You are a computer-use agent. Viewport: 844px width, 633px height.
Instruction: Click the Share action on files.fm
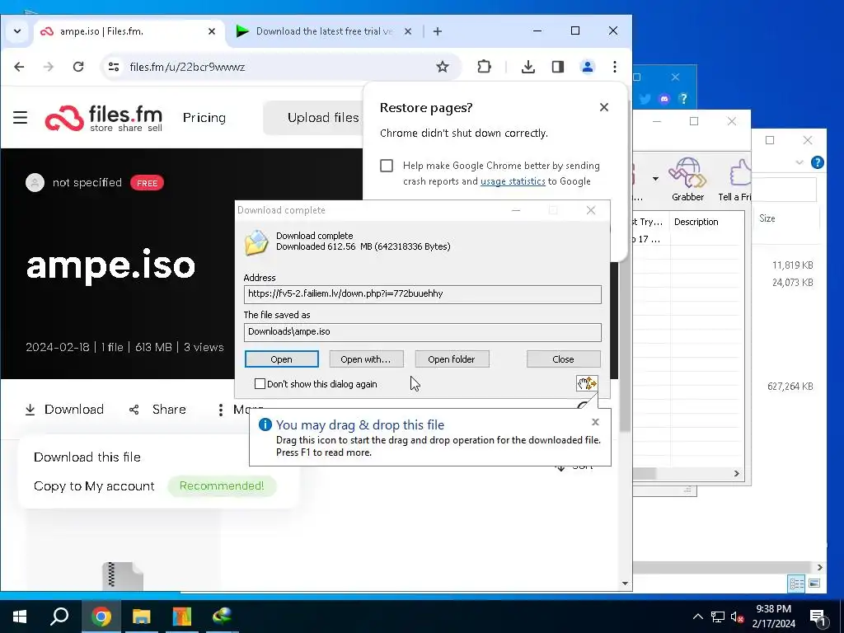click(x=157, y=410)
